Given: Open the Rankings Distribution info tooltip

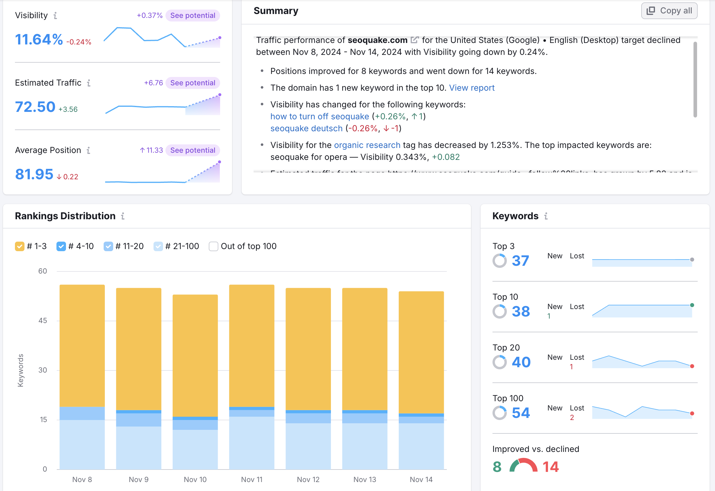Looking at the screenshot, I should [123, 216].
